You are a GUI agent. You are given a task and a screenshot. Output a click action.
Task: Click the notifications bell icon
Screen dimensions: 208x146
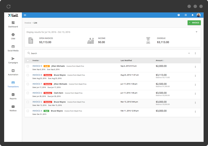(193, 15)
